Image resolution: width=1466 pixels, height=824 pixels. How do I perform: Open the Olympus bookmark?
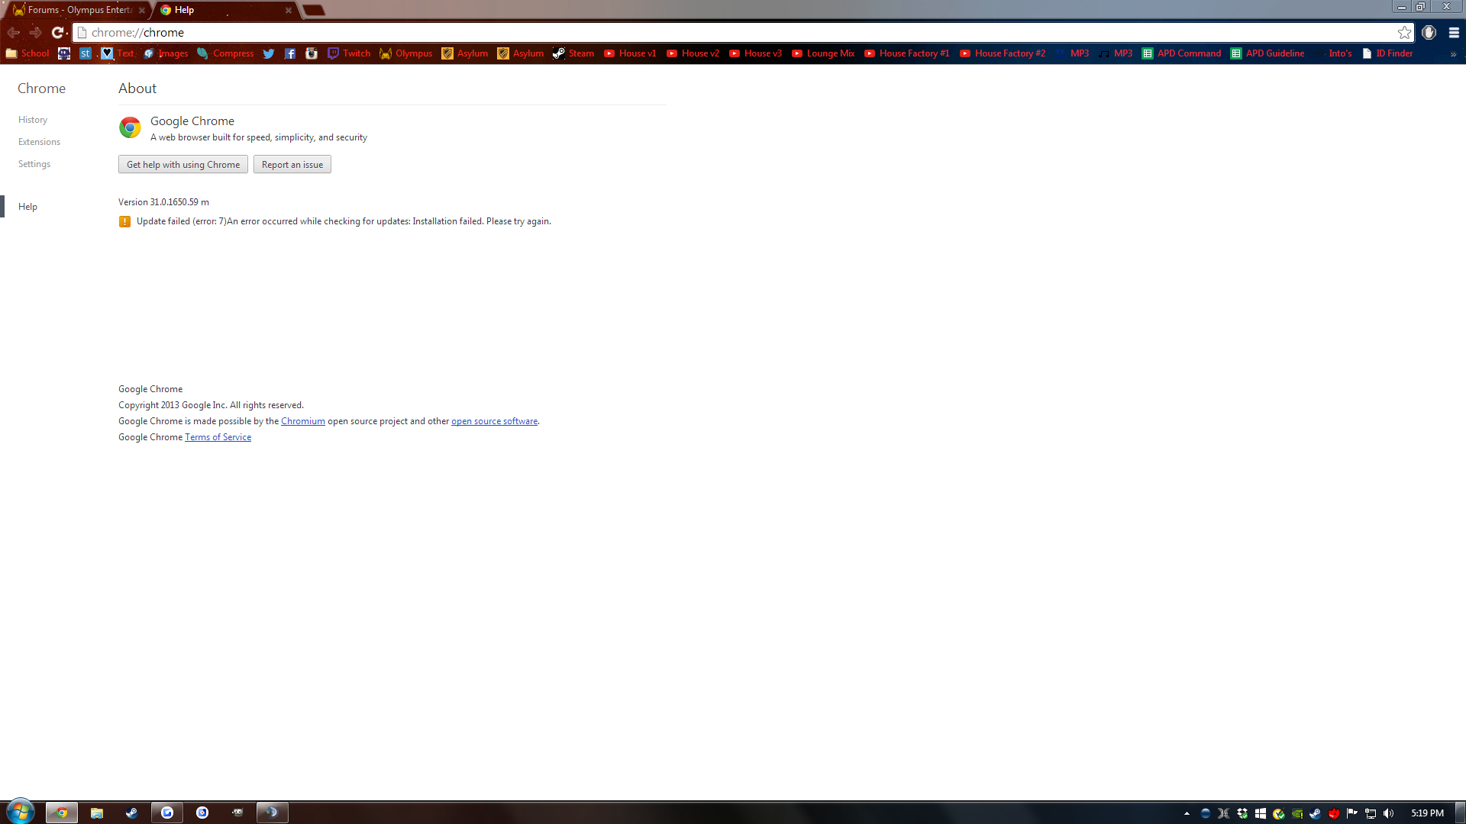coord(406,53)
